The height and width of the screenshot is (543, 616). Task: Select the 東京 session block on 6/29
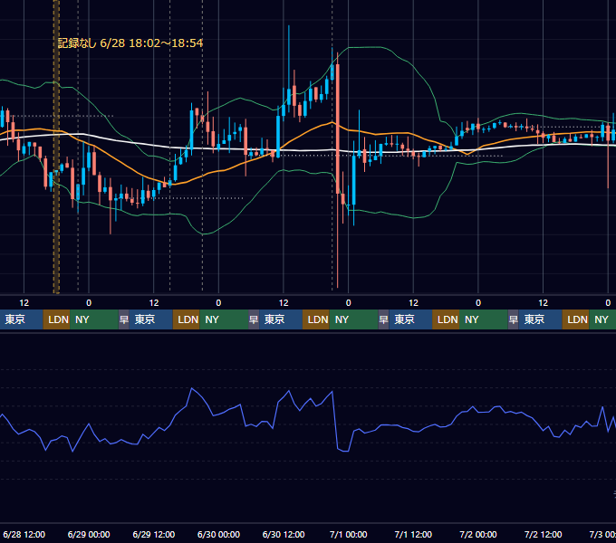coord(151,319)
